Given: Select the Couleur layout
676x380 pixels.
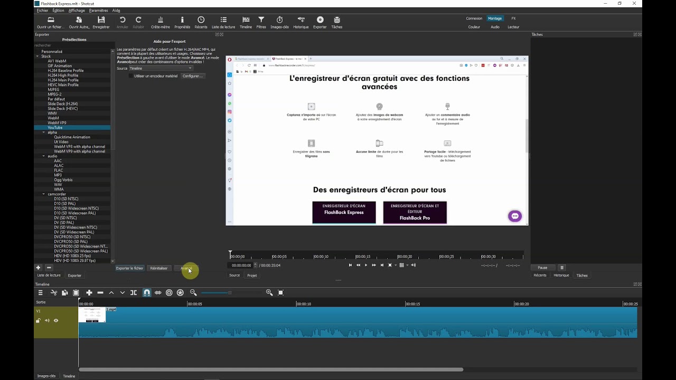Looking at the screenshot, I should pyautogui.click(x=474, y=27).
